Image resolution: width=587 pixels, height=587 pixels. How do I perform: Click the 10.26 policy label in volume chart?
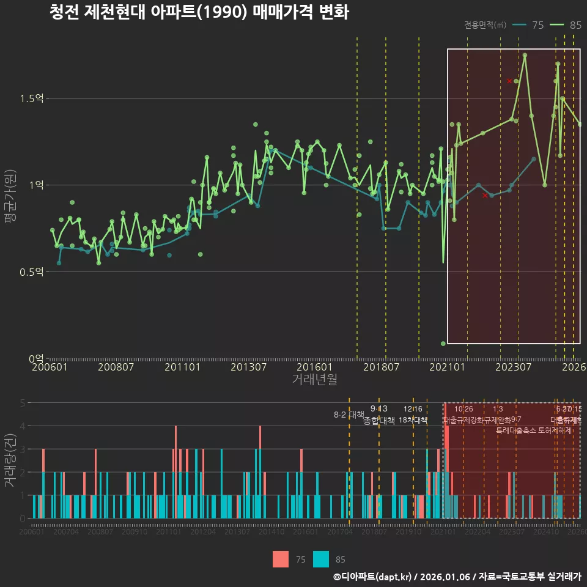463,409
